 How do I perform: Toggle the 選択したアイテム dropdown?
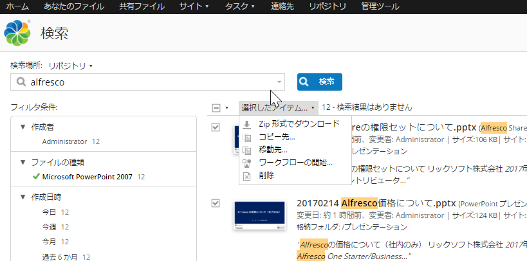[x=278, y=108]
